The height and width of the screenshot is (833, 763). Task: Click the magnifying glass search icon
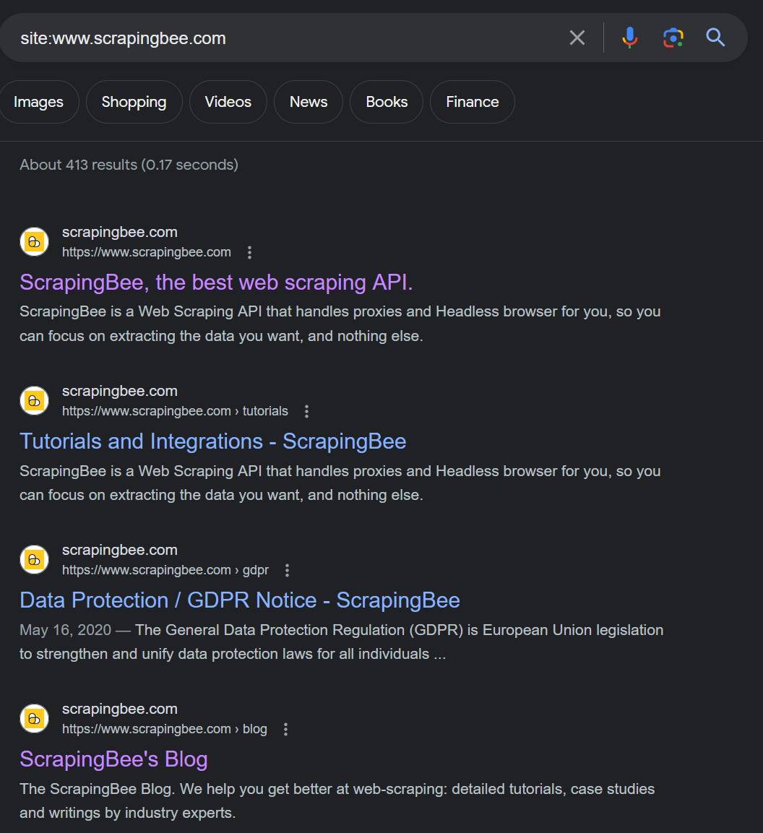715,38
